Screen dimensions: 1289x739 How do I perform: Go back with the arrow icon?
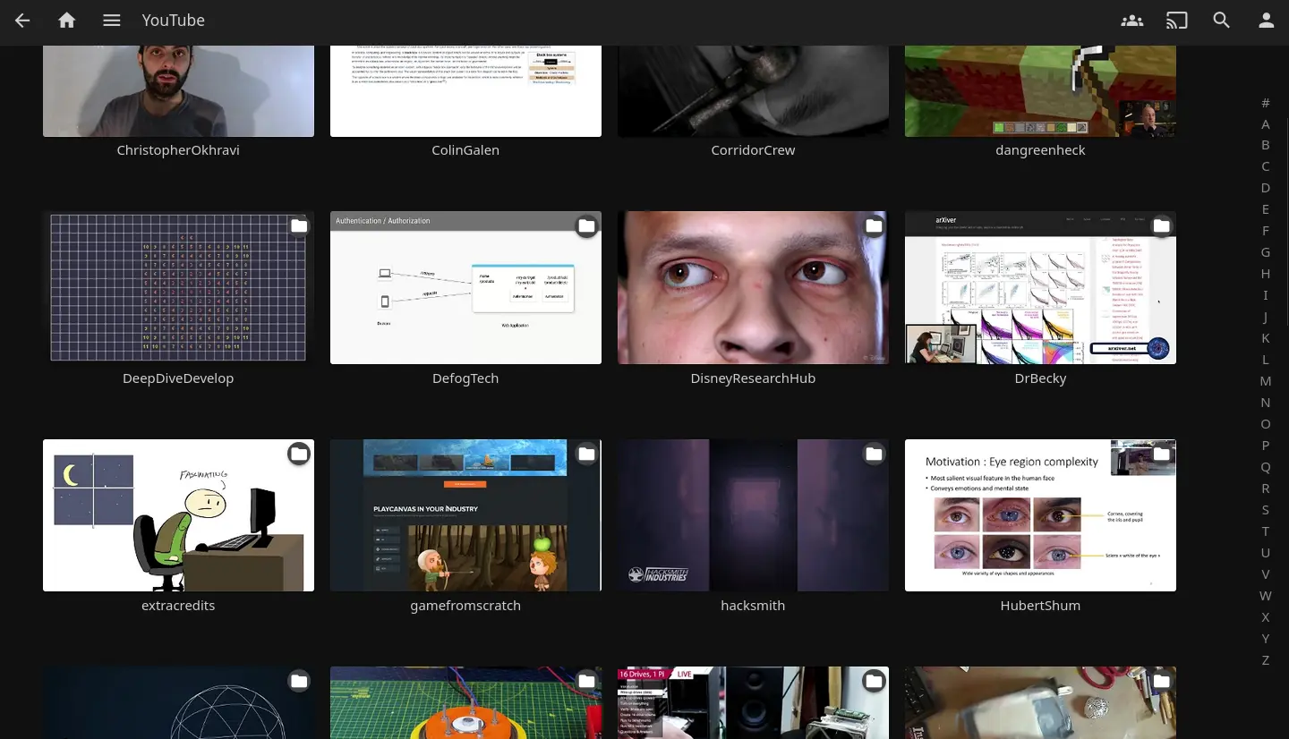(x=22, y=20)
